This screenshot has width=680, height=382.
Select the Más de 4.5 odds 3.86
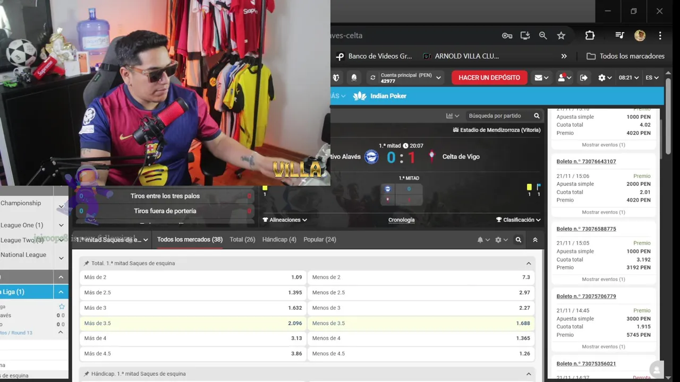click(193, 353)
